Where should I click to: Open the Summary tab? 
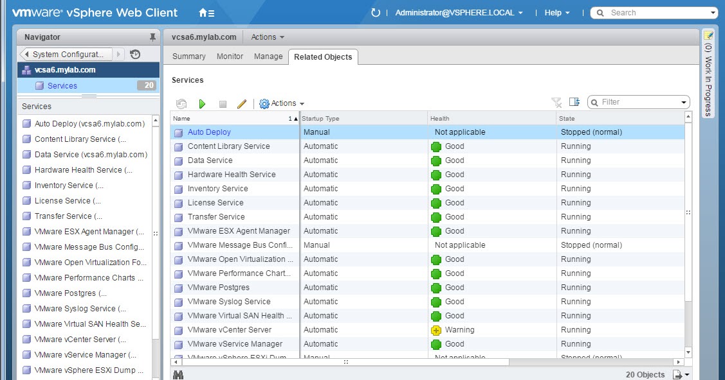pyautogui.click(x=188, y=56)
